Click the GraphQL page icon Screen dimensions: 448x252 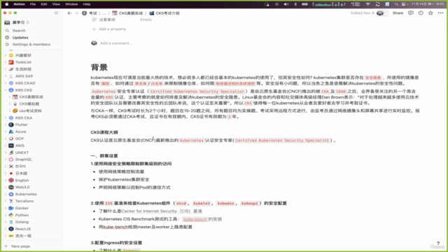[x=11, y=160]
